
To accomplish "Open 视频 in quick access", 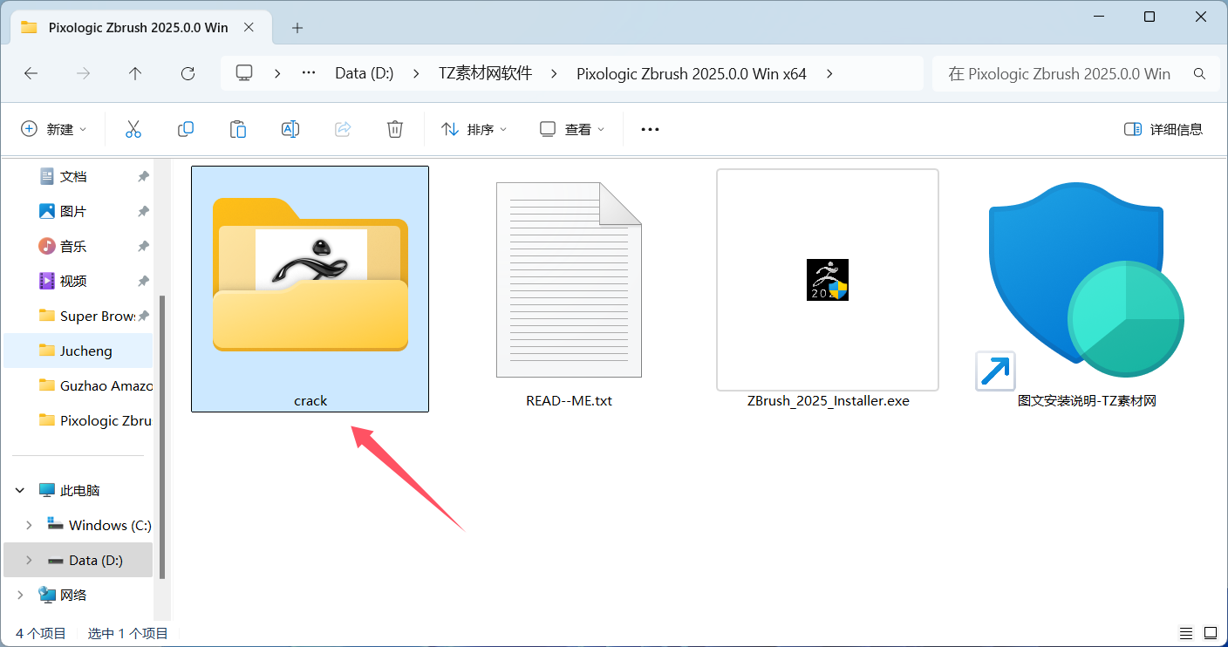I will coord(73,281).
